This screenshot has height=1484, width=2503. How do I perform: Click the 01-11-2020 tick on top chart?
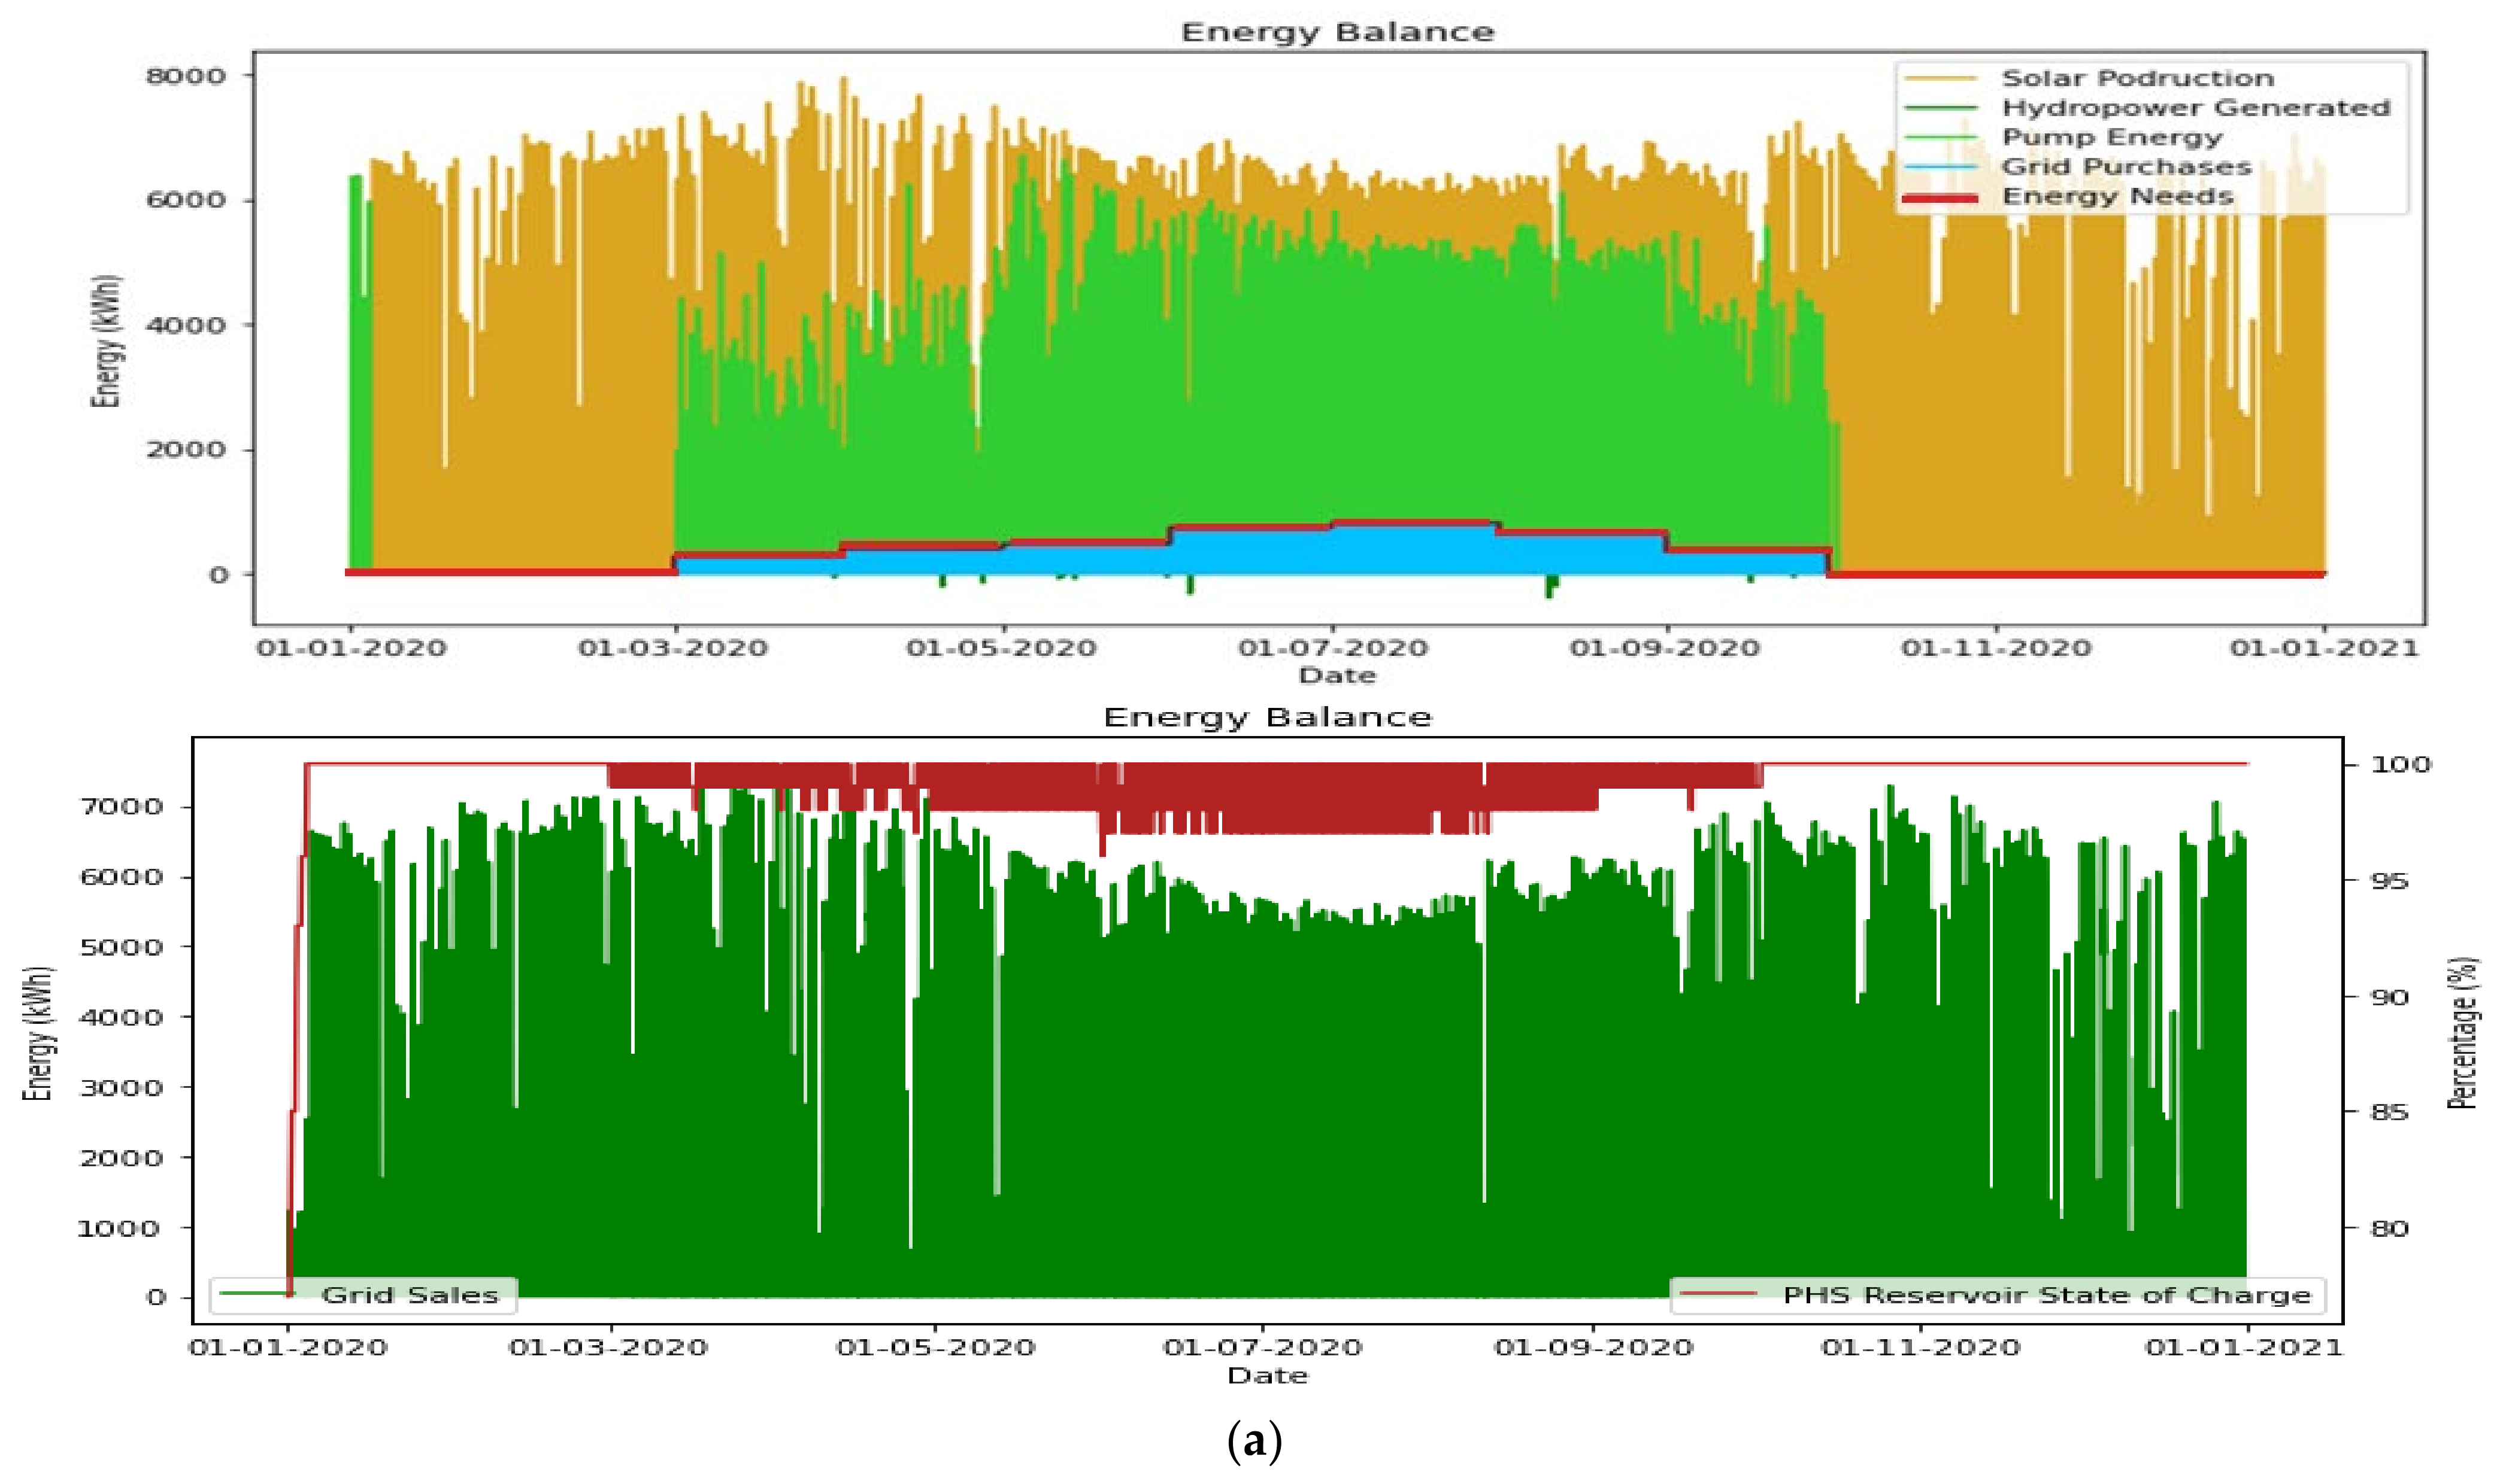[1996, 648]
